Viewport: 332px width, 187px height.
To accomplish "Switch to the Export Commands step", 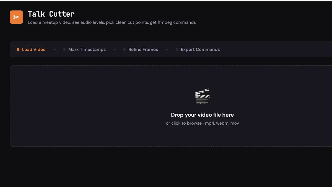I will [200, 50].
